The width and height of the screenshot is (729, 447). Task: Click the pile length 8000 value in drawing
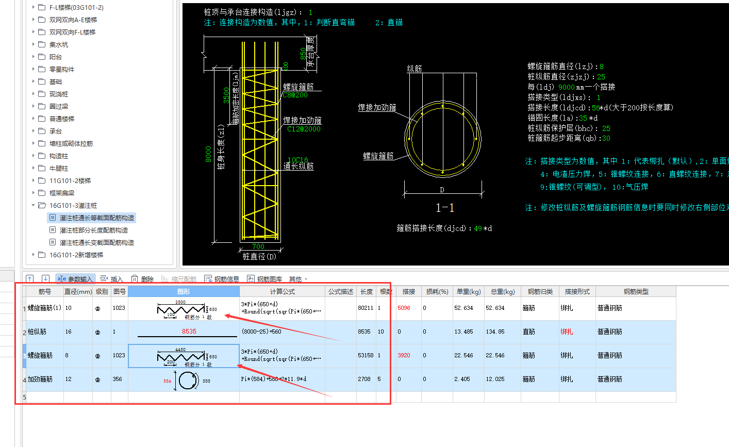209,154
